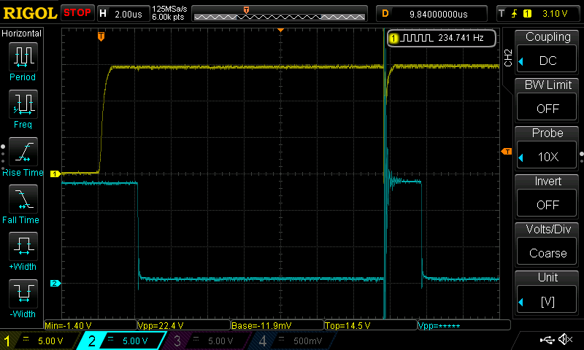The width and height of the screenshot is (584, 350).
Task: Select the +Width measurement icon
Action: click(x=23, y=247)
